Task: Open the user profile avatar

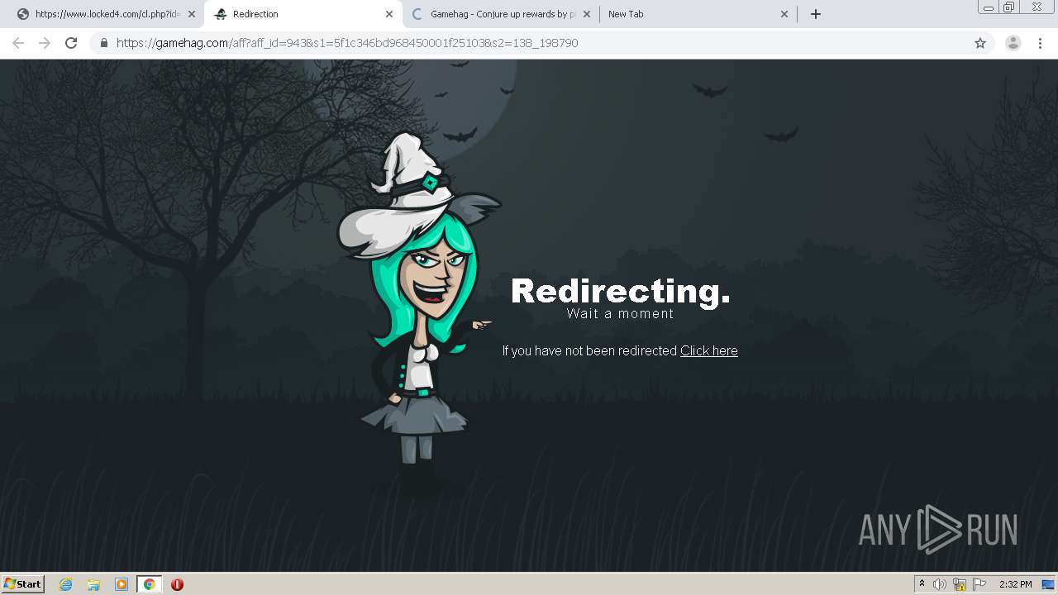Action: tap(1013, 43)
